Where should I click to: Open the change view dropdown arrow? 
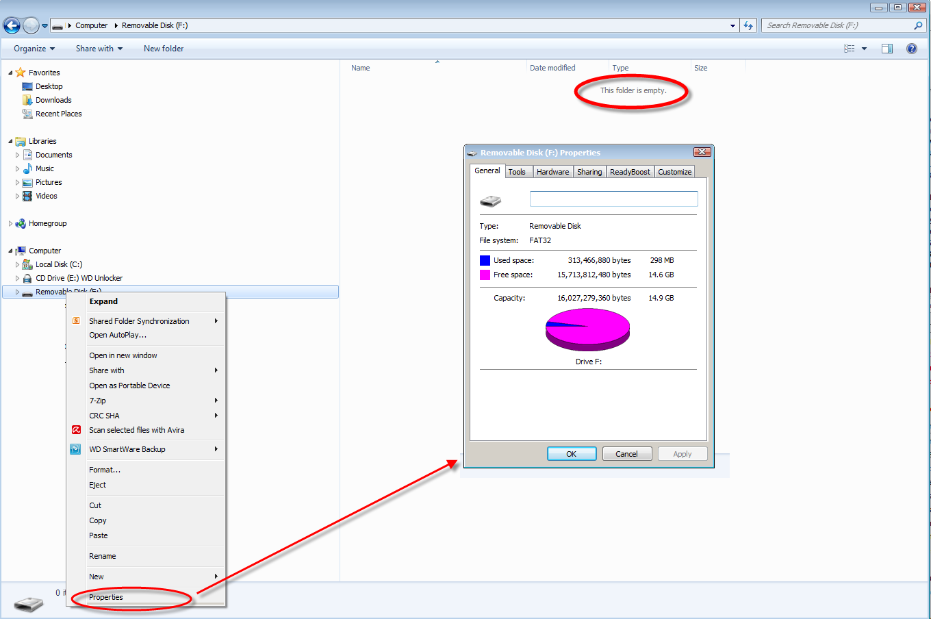coord(864,49)
